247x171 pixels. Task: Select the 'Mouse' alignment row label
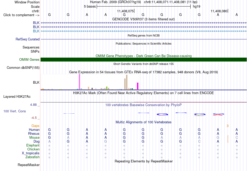(x=34, y=138)
